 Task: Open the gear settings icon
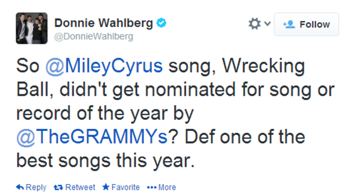[254, 24]
